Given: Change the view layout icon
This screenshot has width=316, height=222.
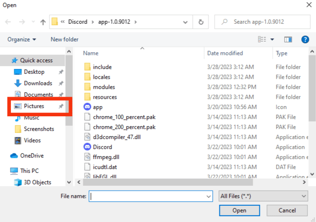Looking at the screenshot, I should click(262, 40).
